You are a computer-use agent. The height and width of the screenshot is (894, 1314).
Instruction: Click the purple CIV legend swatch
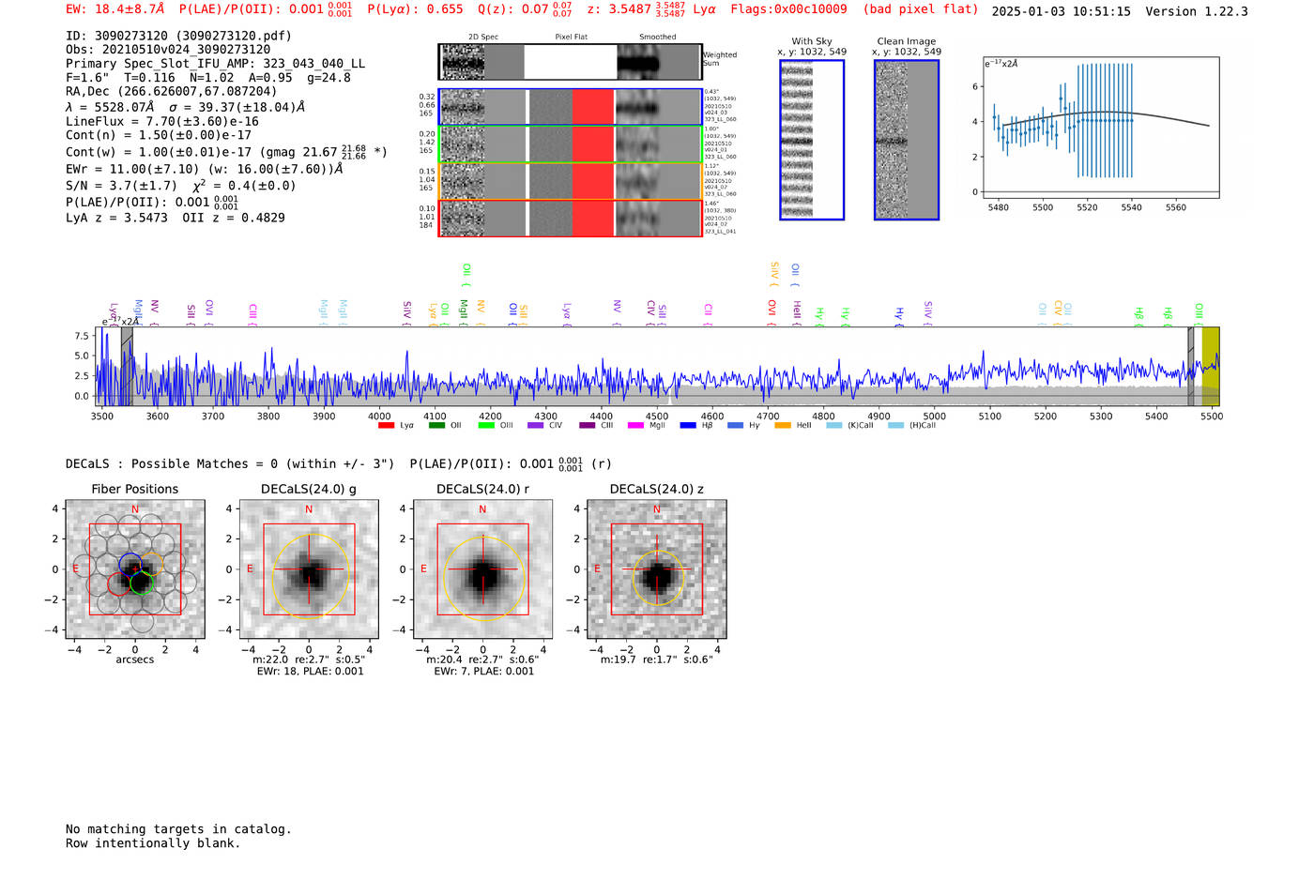[x=536, y=426]
